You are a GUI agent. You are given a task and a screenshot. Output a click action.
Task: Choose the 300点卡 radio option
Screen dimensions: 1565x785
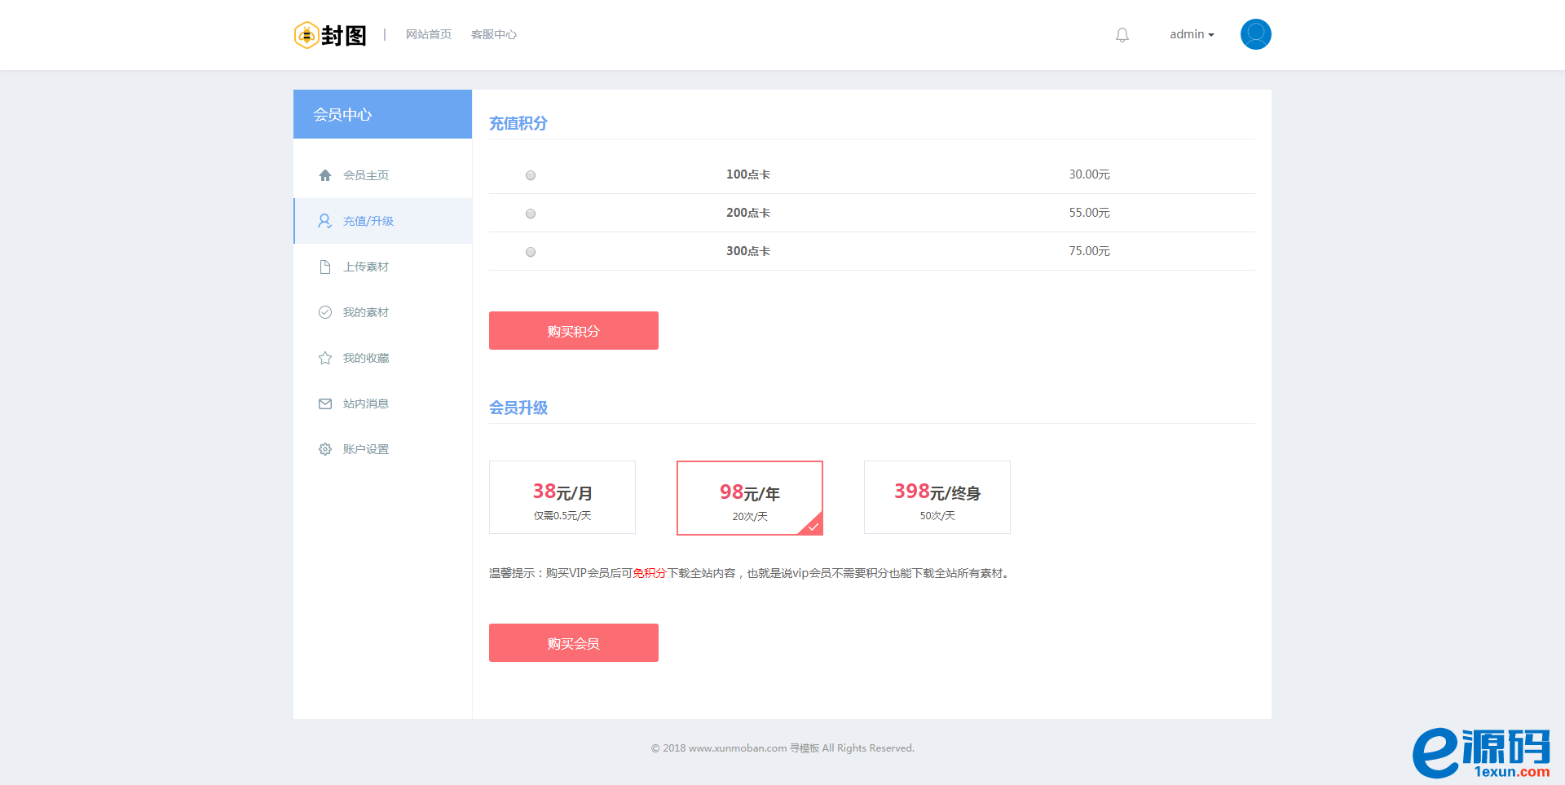point(531,252)
